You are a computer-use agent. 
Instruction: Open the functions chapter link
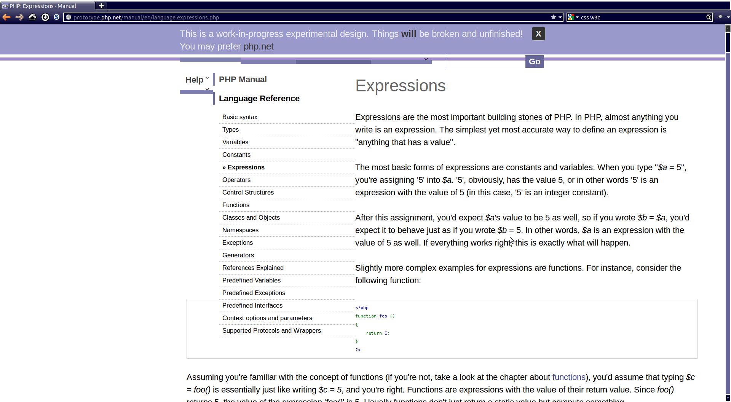(568, 377)
